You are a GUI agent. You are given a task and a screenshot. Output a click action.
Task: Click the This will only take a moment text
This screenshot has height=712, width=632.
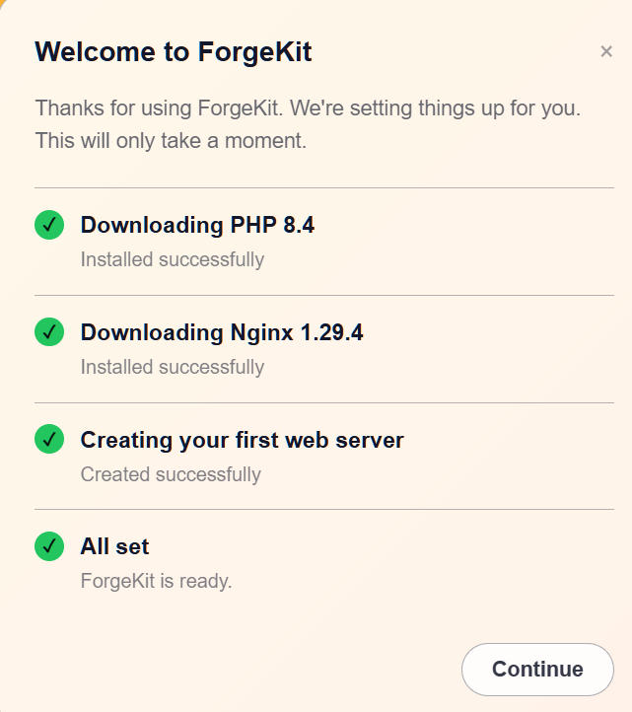(171, 141)
